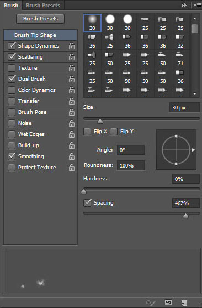Uncheck the Smoothing option
This screenshot has height=308, width=202.
pos(12,156)
